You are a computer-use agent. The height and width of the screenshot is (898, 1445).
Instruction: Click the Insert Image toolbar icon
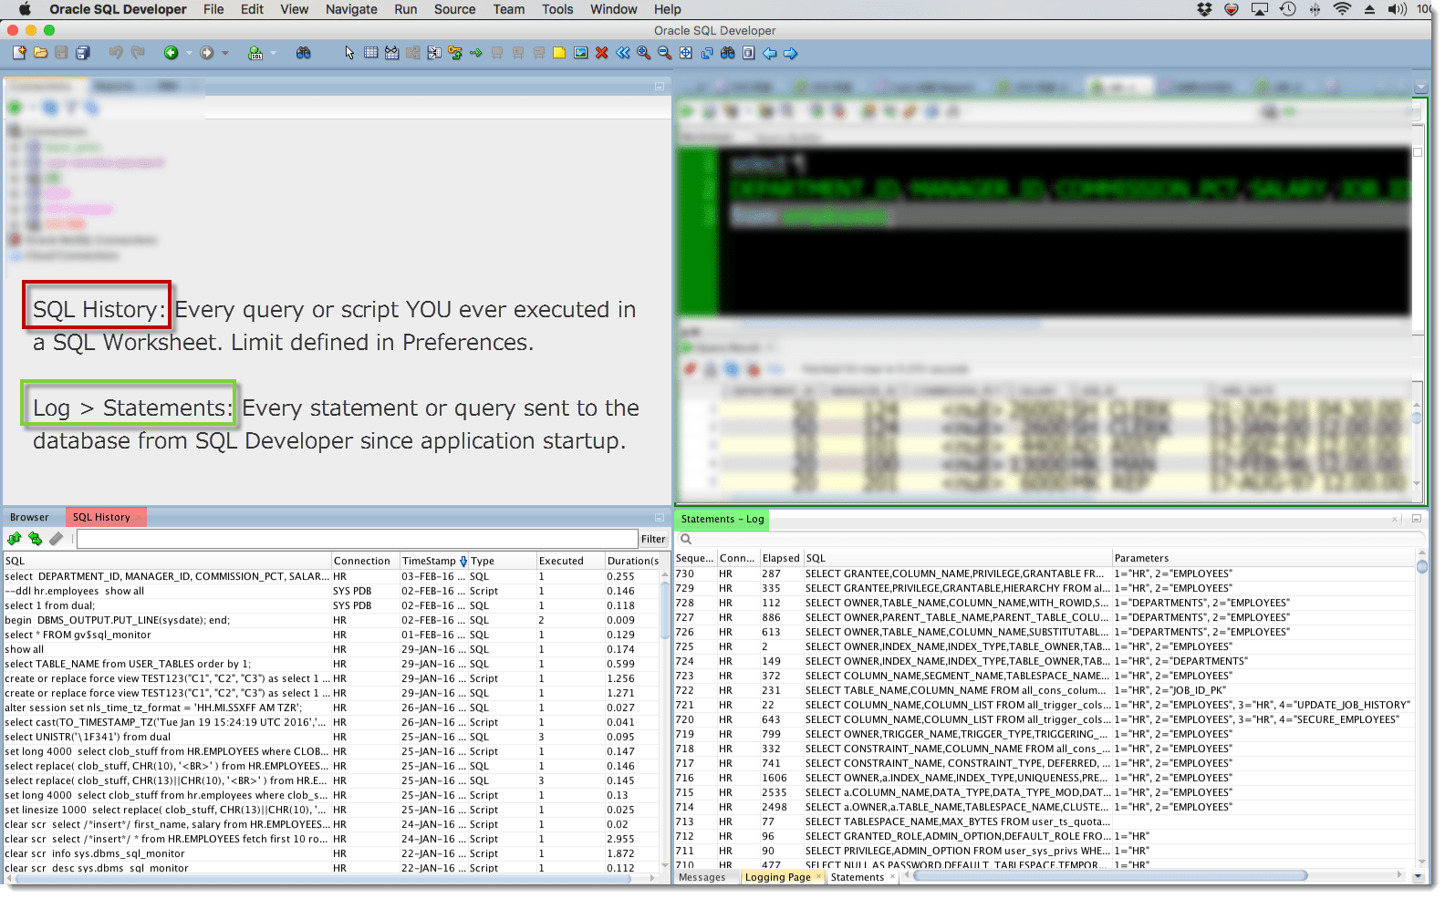point(580,53)
